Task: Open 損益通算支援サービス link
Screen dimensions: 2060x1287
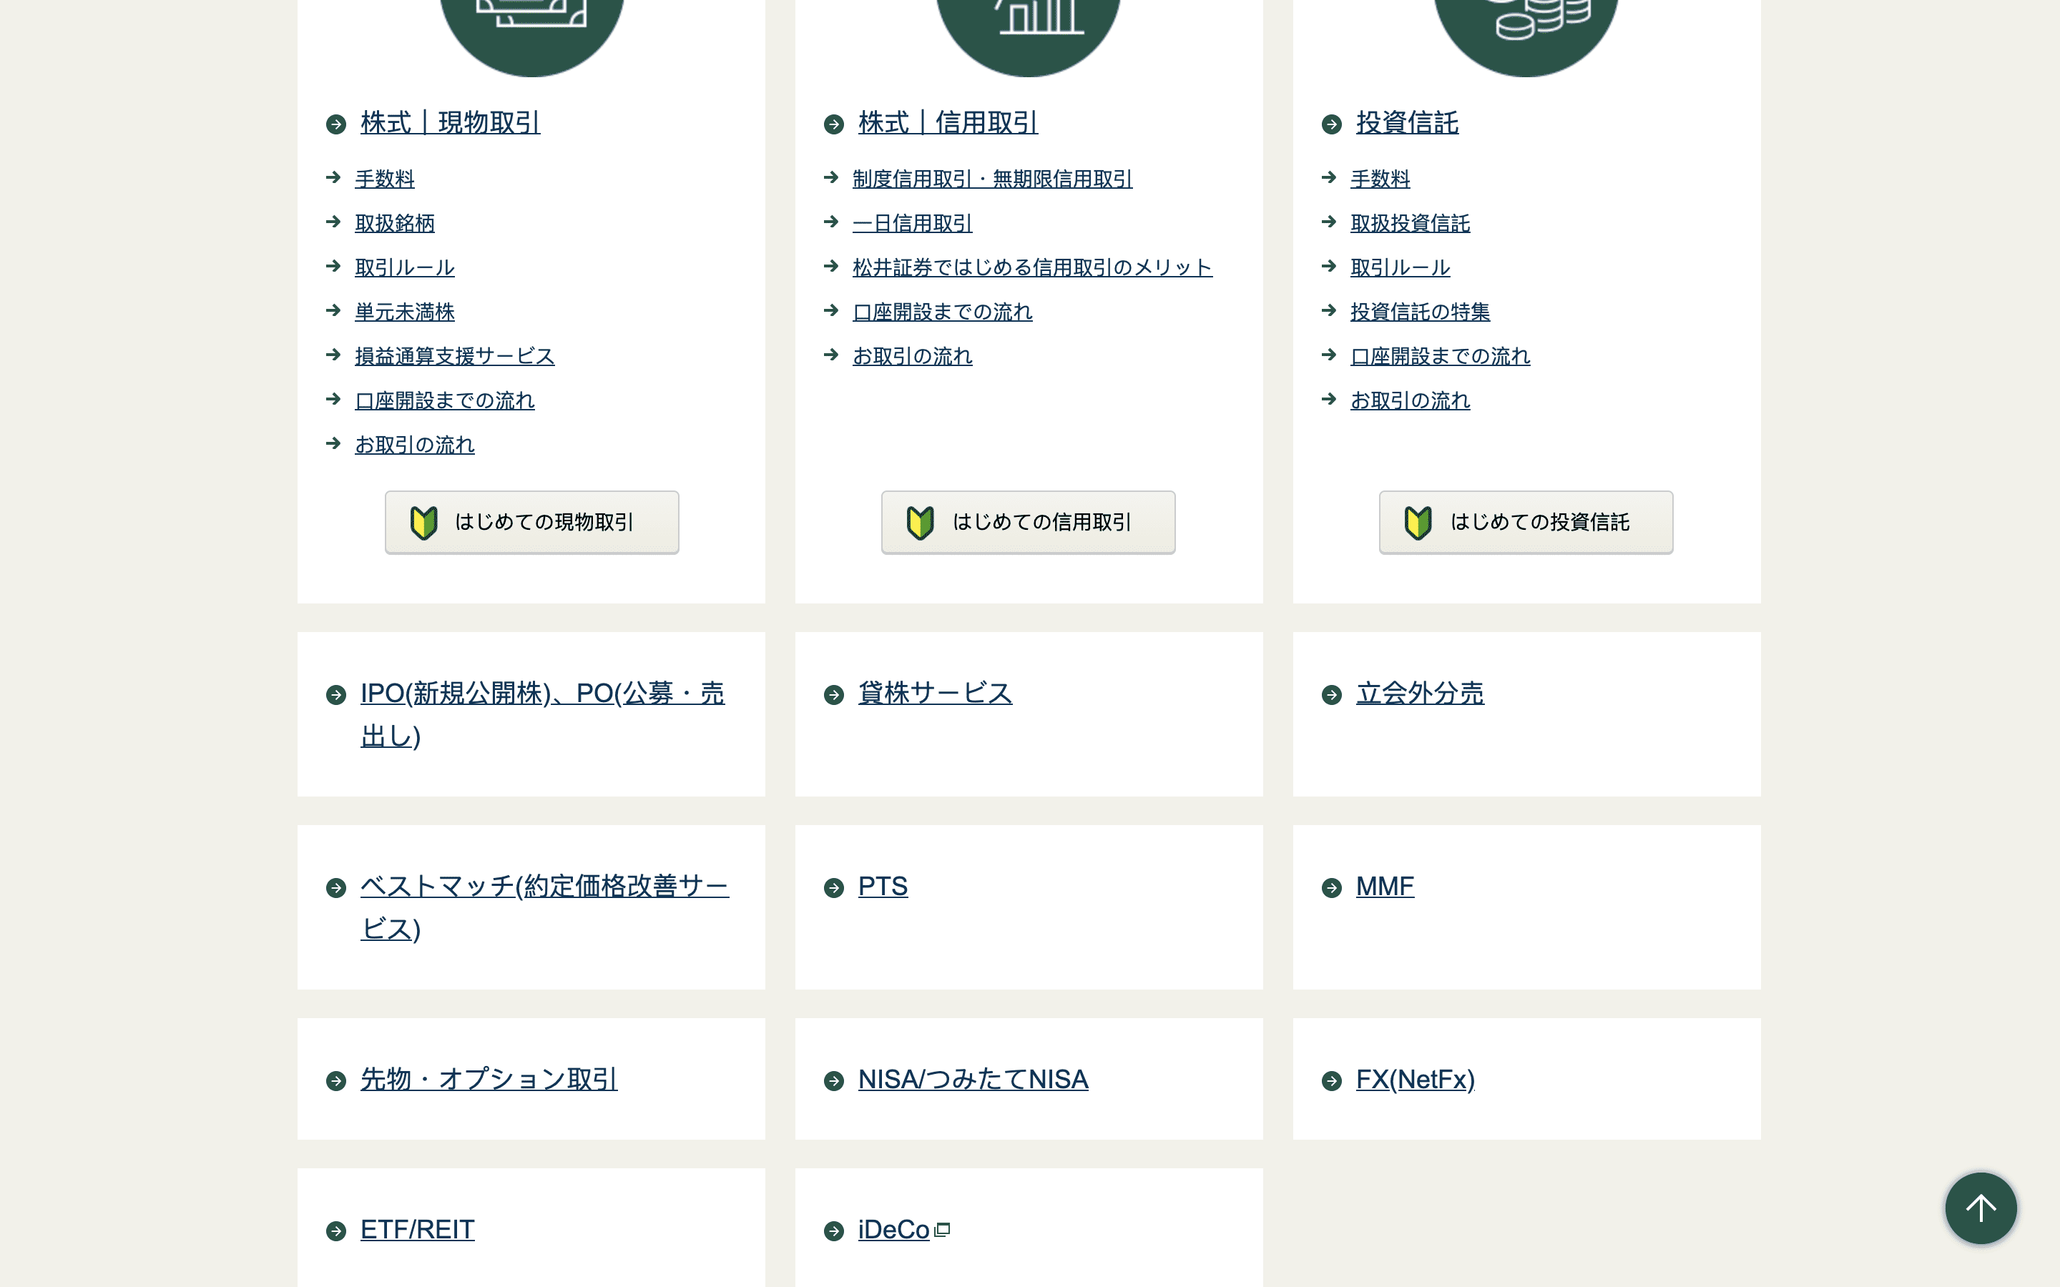Action: click(455, 356)
